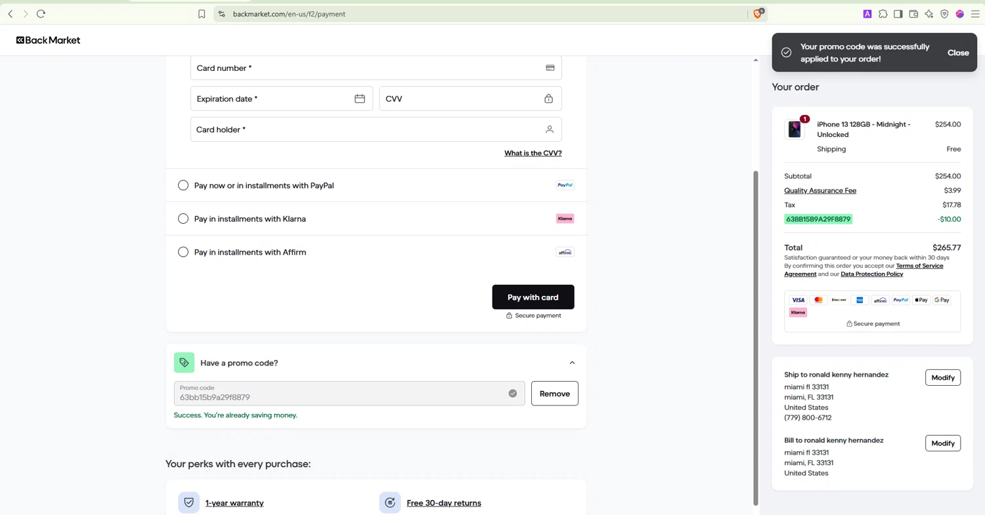The height and width of the screenshot is (515, 985).
Task: Click the Promo code input field
Action: tap(349, 394)
